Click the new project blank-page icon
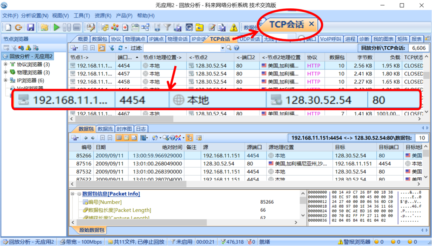 click(8, 27)
